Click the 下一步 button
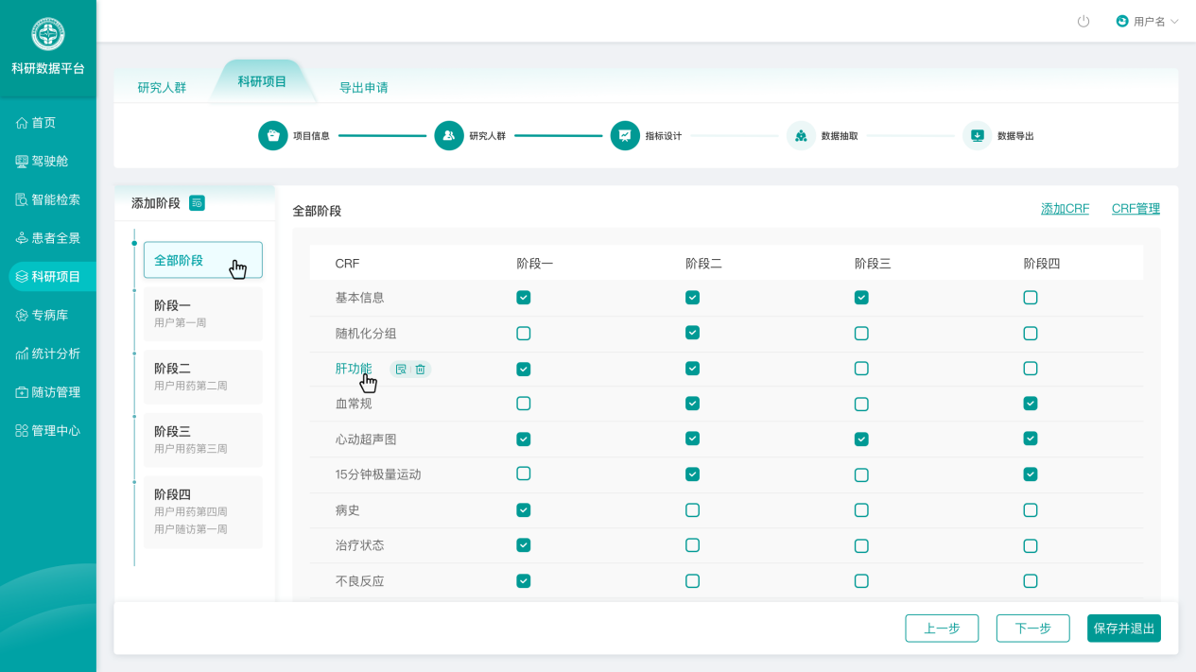The width and height of the screenshot is (1196, 672). (x=1032, y=629)
